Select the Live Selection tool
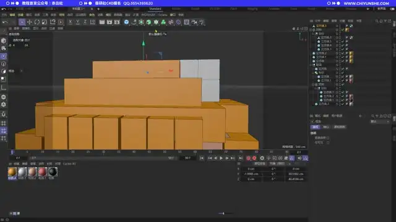The width and height of the screenshot is (396, 222). [22, 22]
